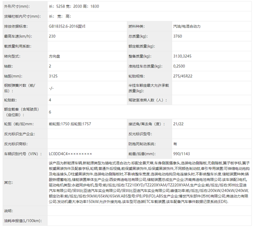Select the wheelbase value 3125
The image size is (254, 227).
pyautogui.click(x=53, y=76)
